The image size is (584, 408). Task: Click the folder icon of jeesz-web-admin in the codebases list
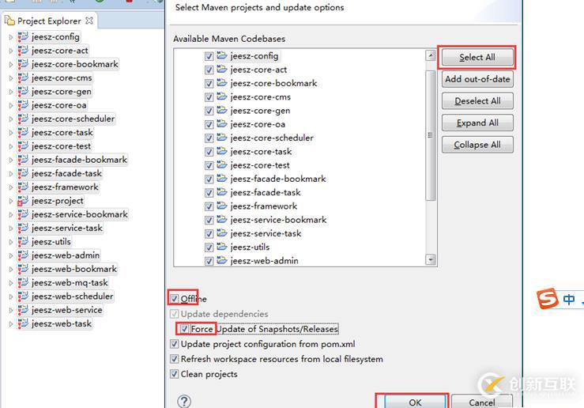[222, 260]
